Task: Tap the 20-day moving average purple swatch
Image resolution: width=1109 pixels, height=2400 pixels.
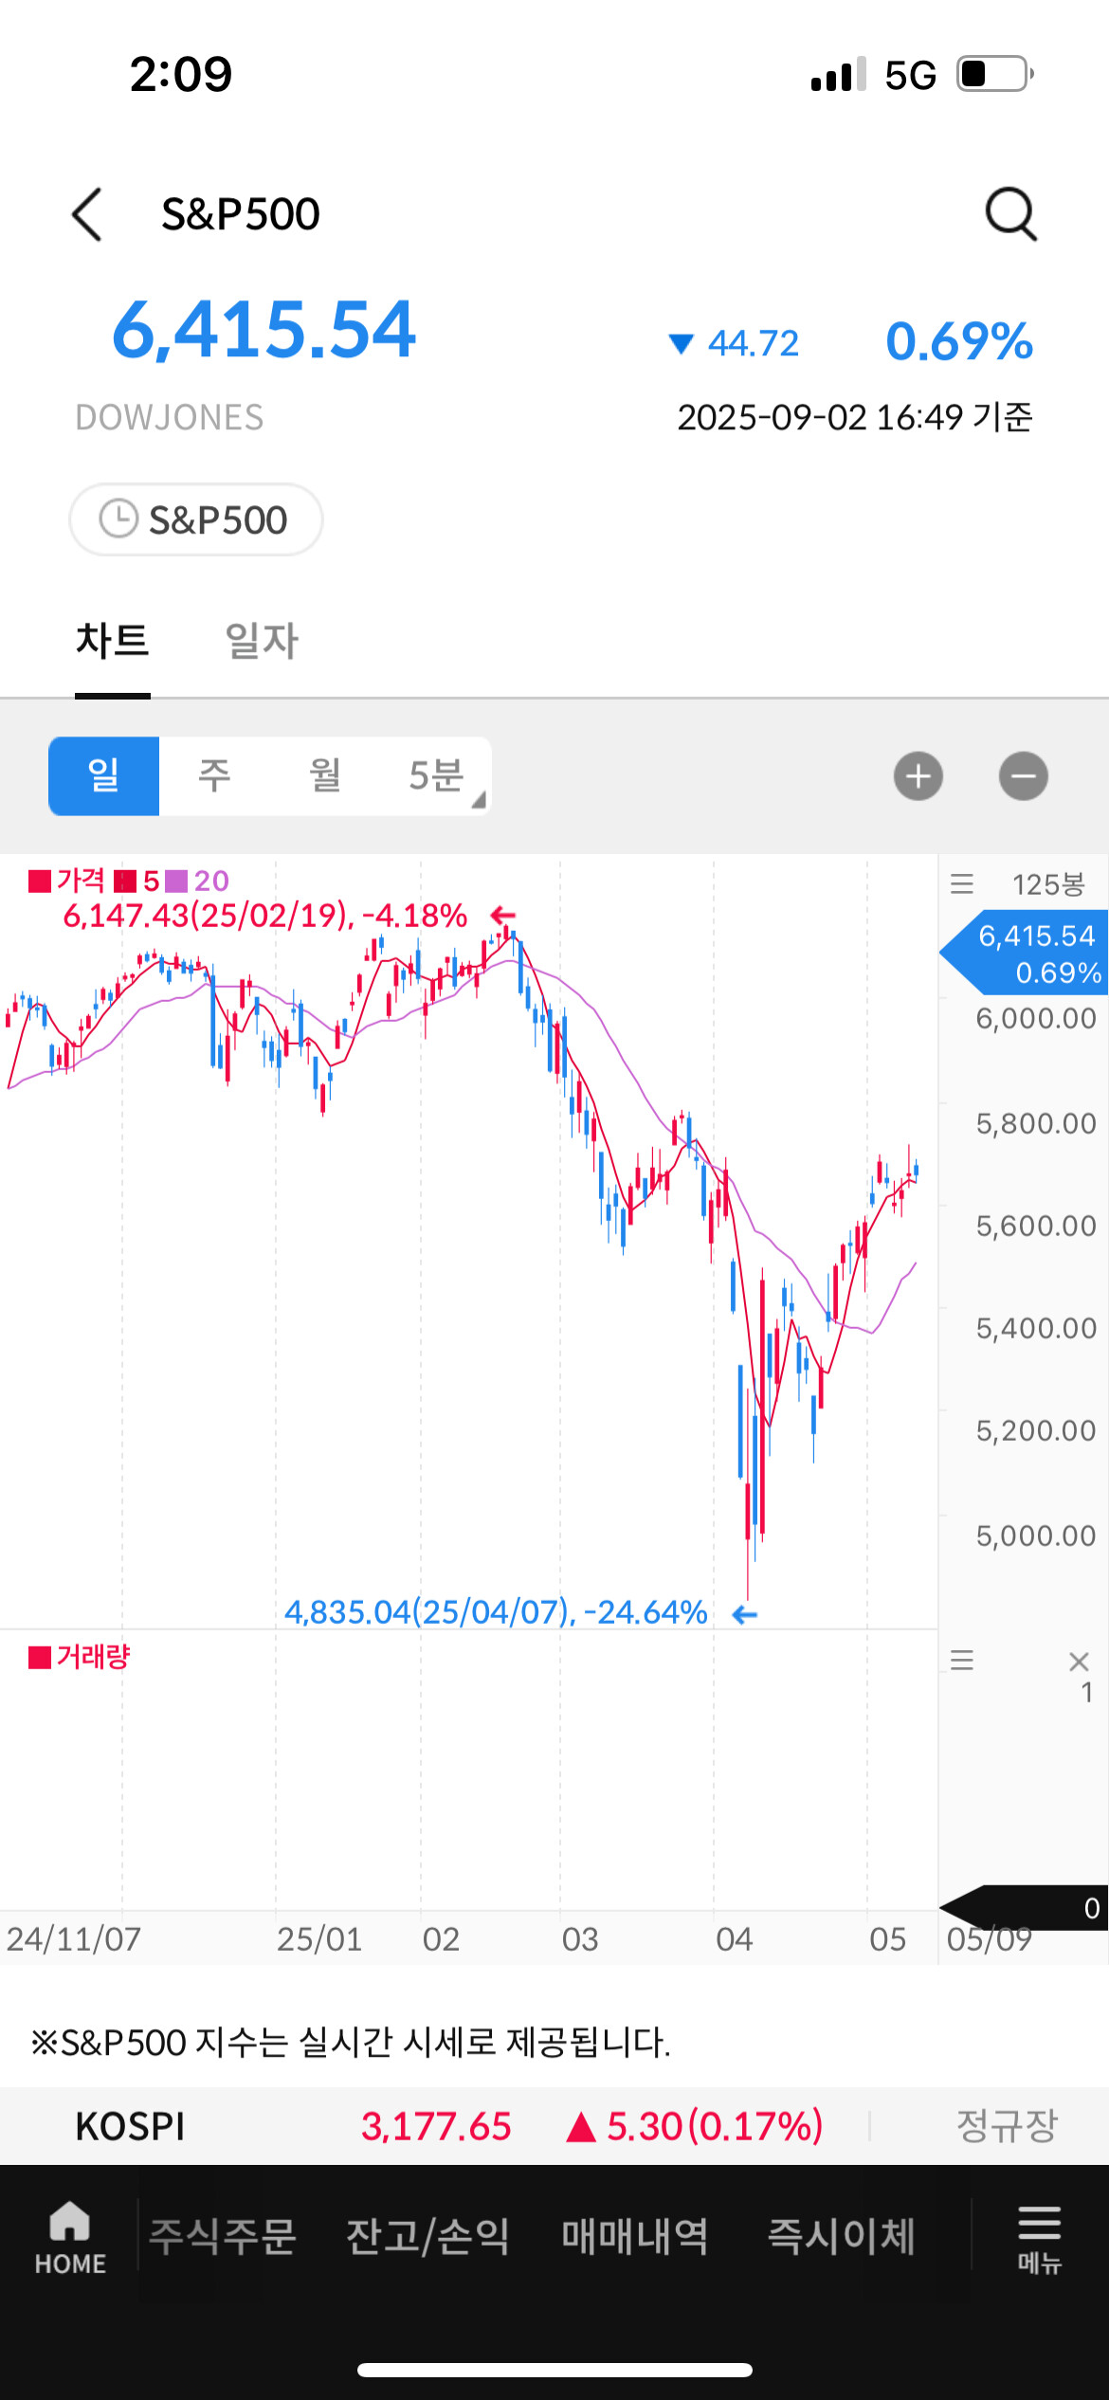Action: coord(176,882)
